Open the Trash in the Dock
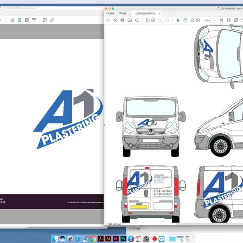 (188, 239)
